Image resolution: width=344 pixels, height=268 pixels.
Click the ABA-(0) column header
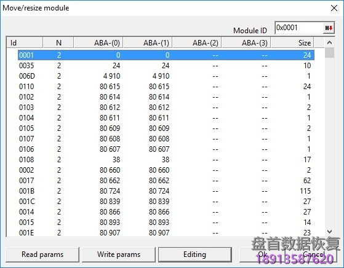(x=98, y=43)
